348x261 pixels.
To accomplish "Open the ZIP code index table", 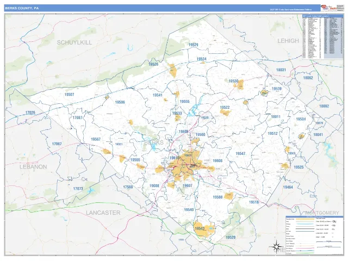I will 322,36.
